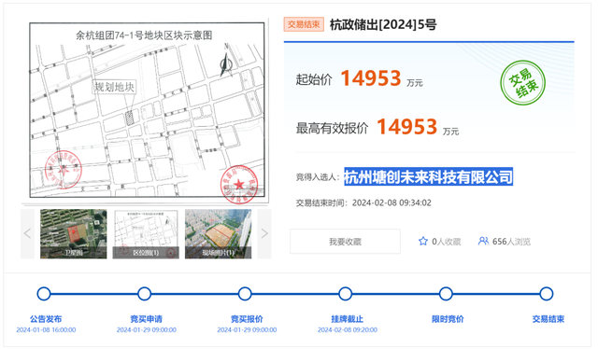The image size is (598, 349).
Task: Click the green 交易结束 stamp
Action: (x=522, y=83)
